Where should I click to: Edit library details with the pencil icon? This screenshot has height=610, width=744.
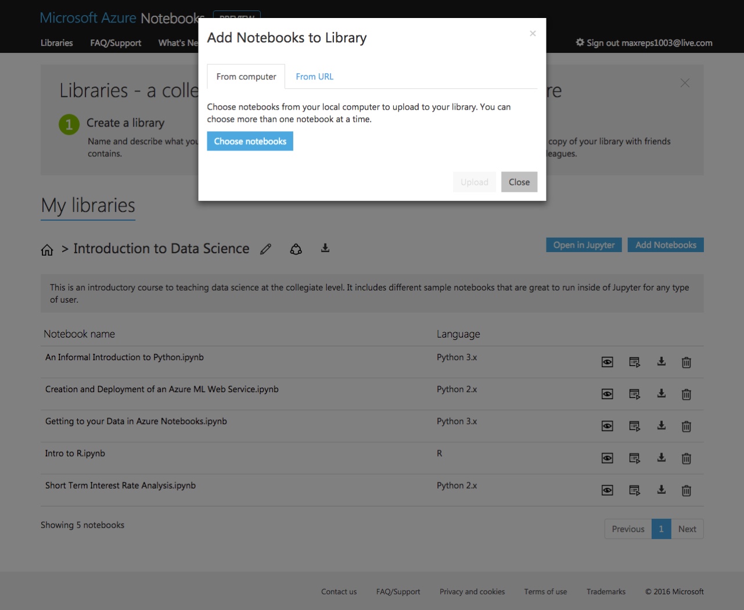point(265,249)
